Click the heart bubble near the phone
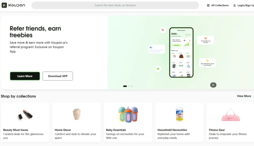Image resolution: width=254 pixels, height=146 pixels. pos(163,30)
